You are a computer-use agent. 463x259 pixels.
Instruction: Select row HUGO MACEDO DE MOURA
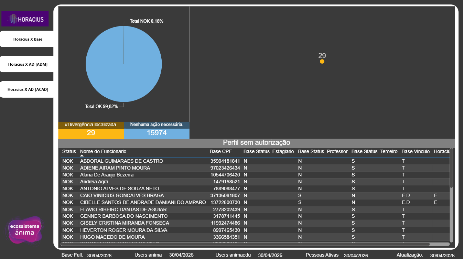coord(255,237)
